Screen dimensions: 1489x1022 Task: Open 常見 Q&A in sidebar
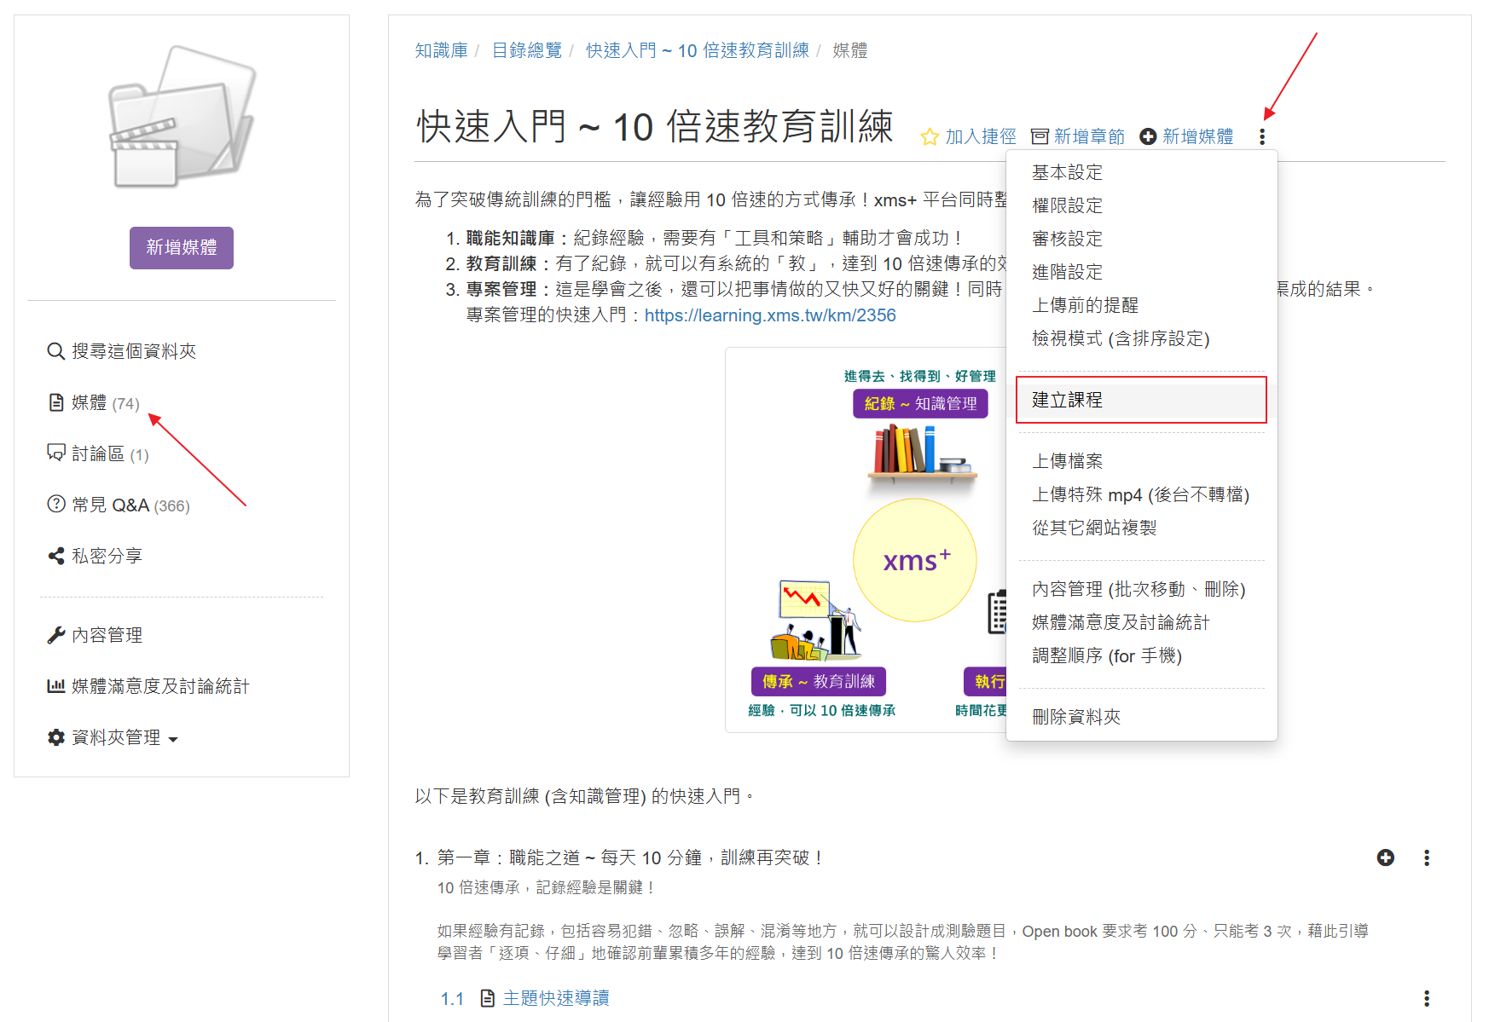click(111, 505)
